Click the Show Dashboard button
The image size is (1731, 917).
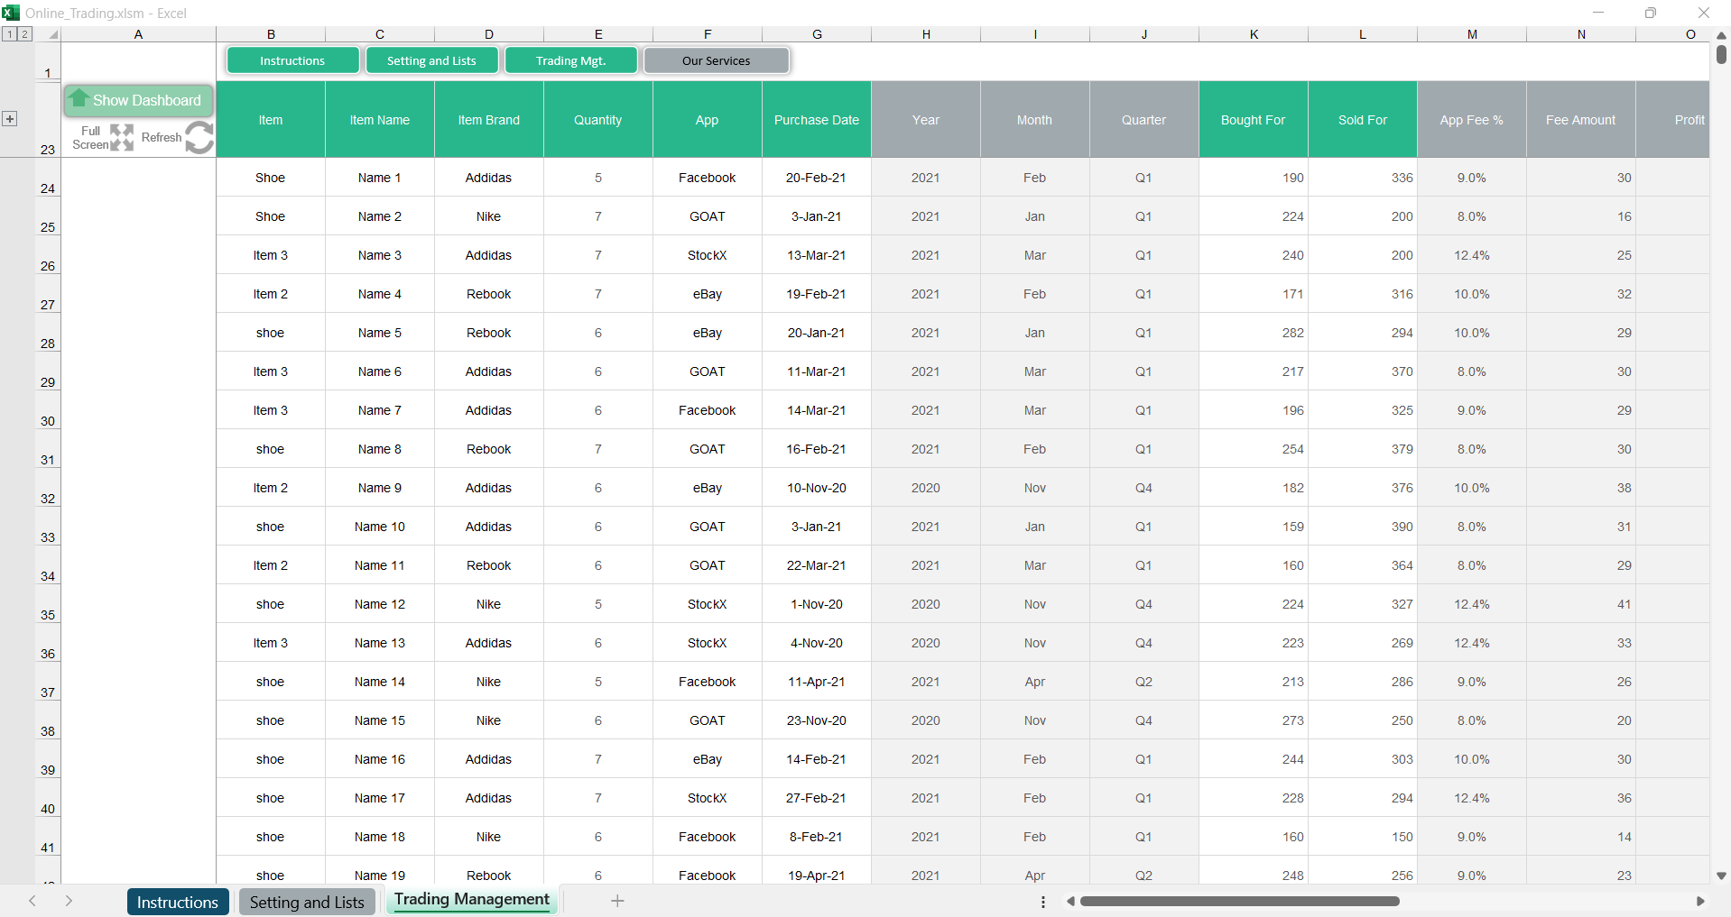(x=138, y=100)
